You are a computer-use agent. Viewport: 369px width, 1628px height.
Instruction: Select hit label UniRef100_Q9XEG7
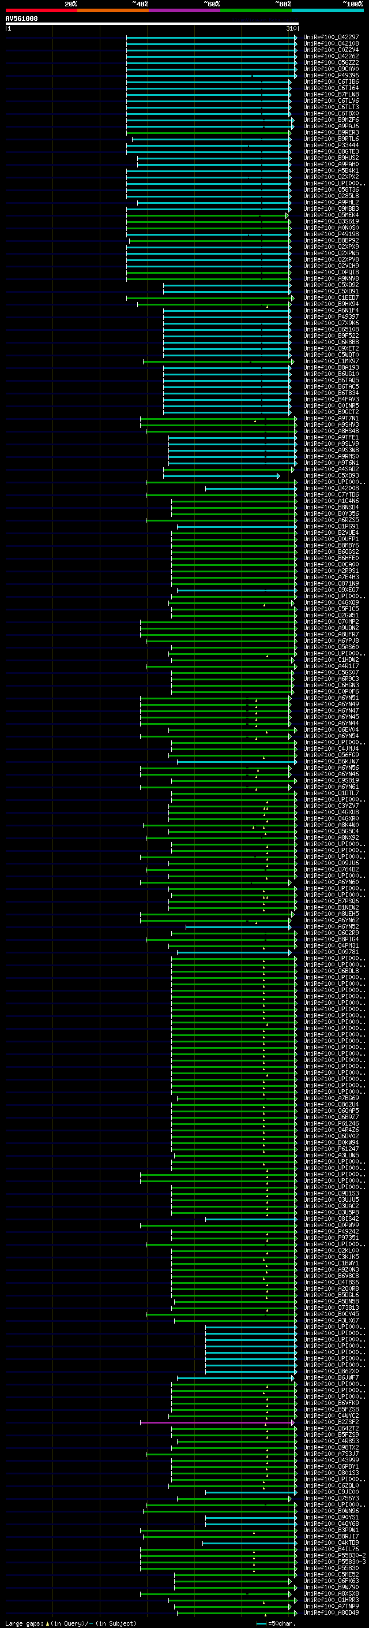331,590
